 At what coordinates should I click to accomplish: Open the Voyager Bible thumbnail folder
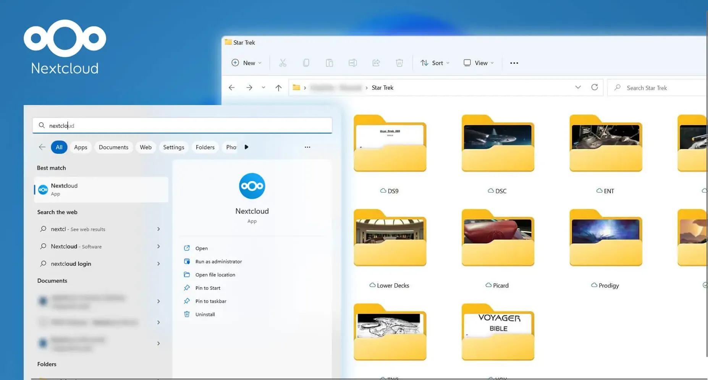(498, 332)
